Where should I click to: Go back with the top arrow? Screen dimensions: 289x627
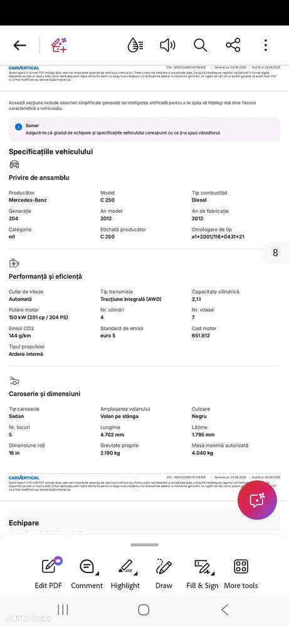pyautogui.click(x=19, y=45)
